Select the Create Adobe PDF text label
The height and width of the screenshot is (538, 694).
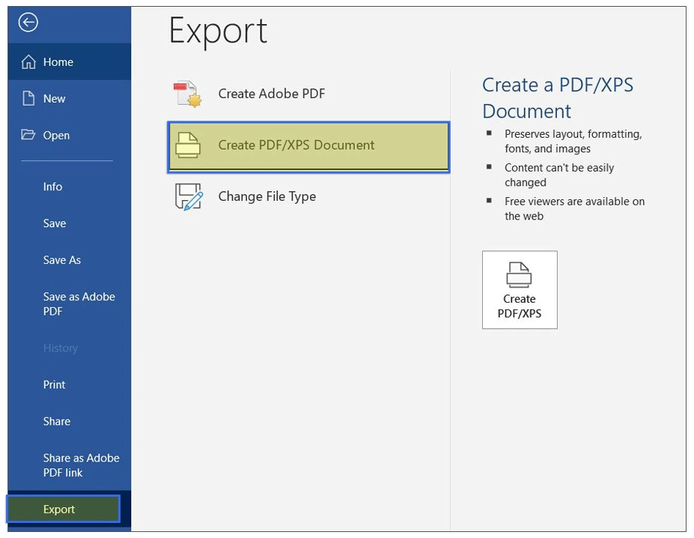(x=272, y=94)
